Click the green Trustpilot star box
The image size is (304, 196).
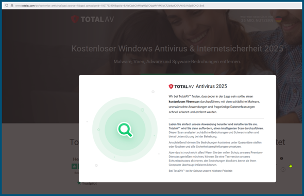(x=74, y=166)
